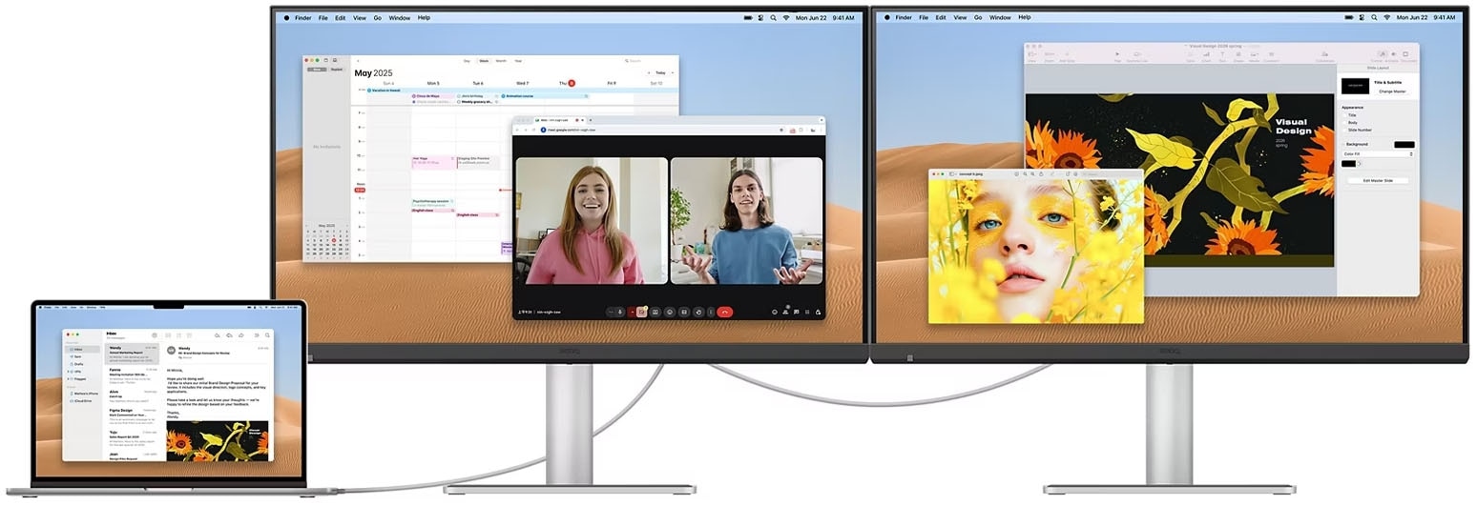
Task: Open the host controls lock icon in Meet
Action: pos(818,312)
